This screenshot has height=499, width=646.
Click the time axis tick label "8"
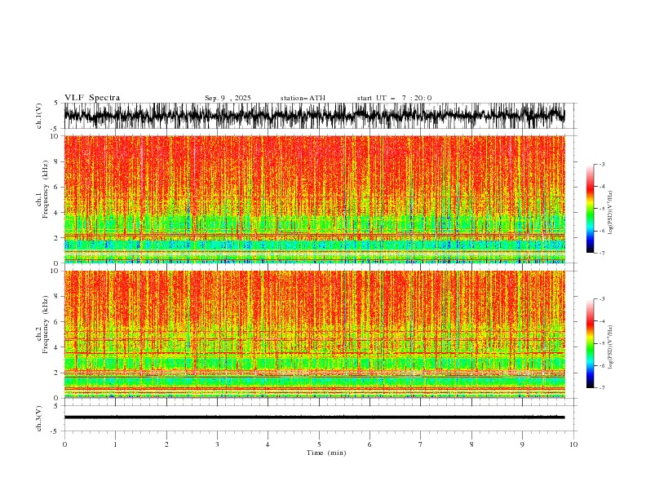pyautogui.click(x=471, y=444)
